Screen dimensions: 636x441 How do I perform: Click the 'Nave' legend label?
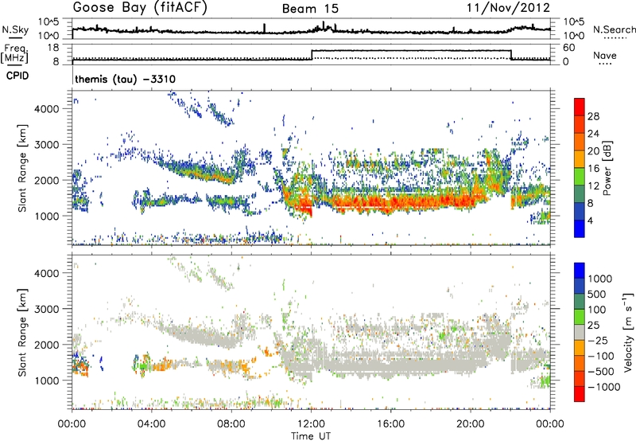tap(605, 55)
